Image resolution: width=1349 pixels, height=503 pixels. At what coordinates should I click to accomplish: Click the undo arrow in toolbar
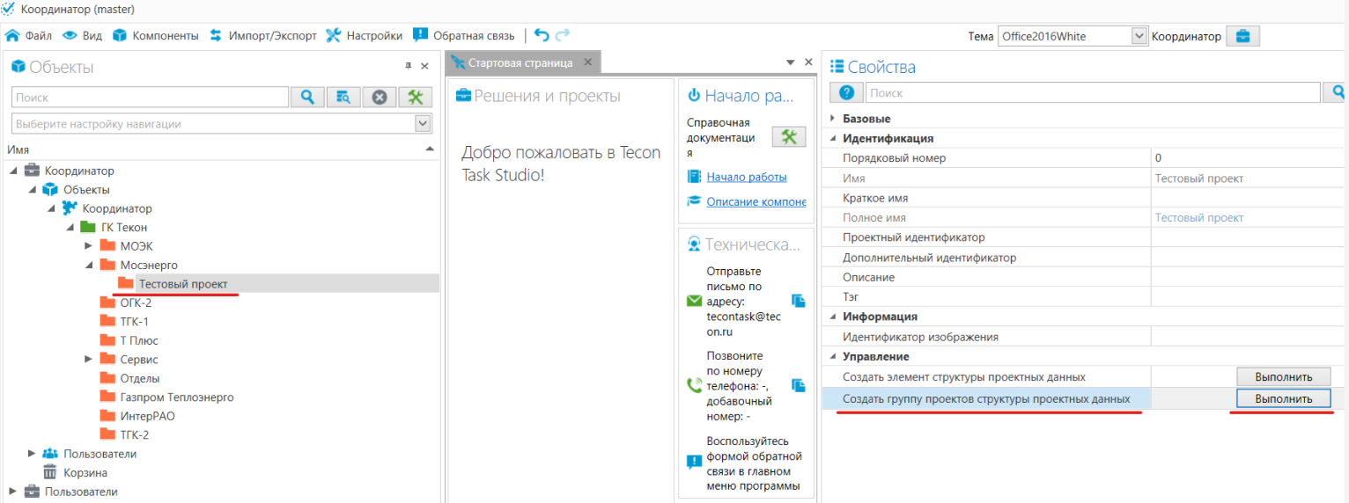coord(542,36)
